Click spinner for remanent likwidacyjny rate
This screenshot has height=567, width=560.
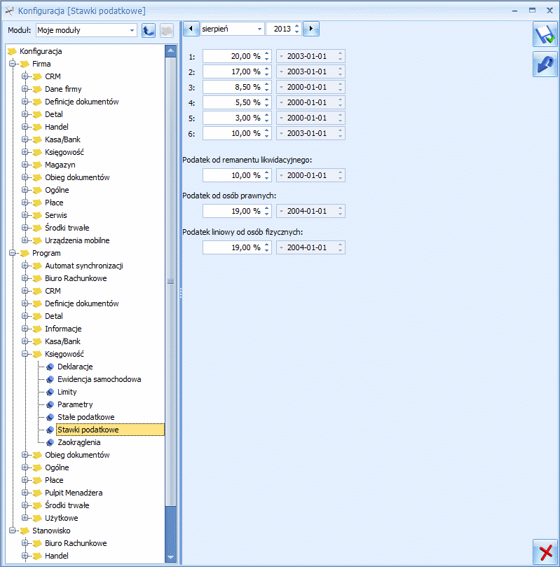click(267, 175)
